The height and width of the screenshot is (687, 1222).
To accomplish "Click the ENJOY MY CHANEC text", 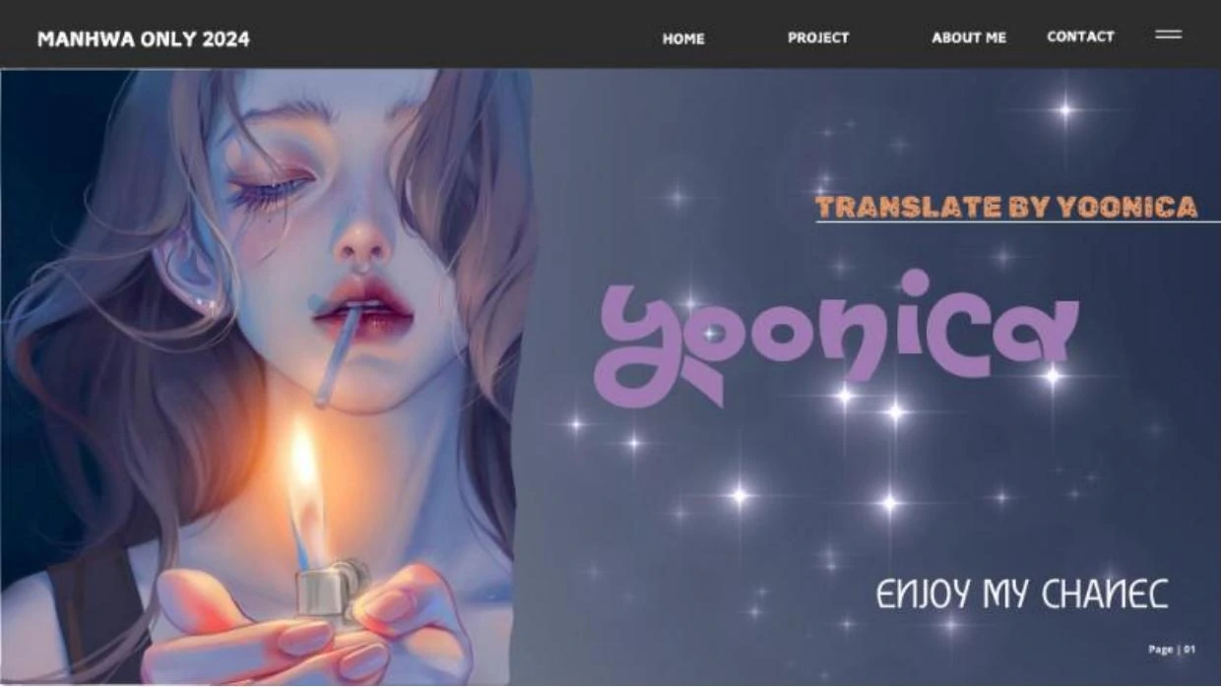I will coord(1022,594).
